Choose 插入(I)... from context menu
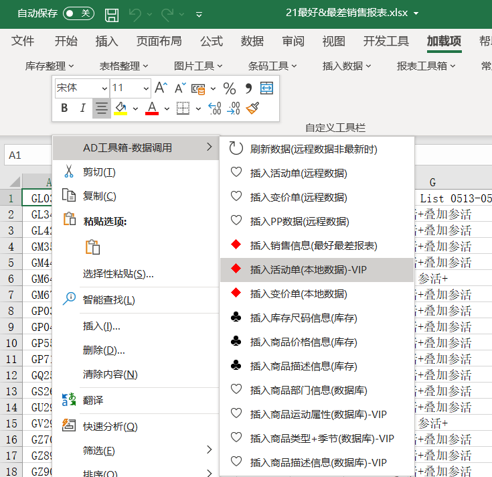The width and height of the screenshot is (492, 477). coord(136,326)
